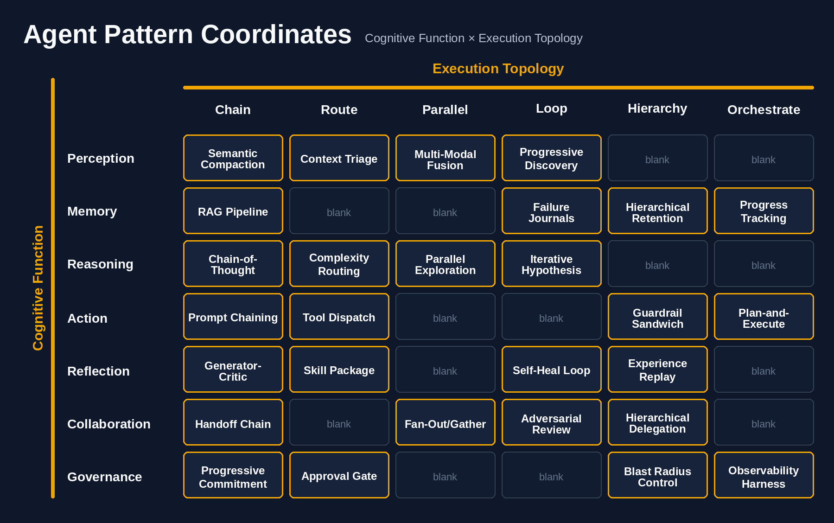Select the Prompt Chaining cell
Image resolution: width=834 pixels, height=523 pixels.
tap(233, 317)
